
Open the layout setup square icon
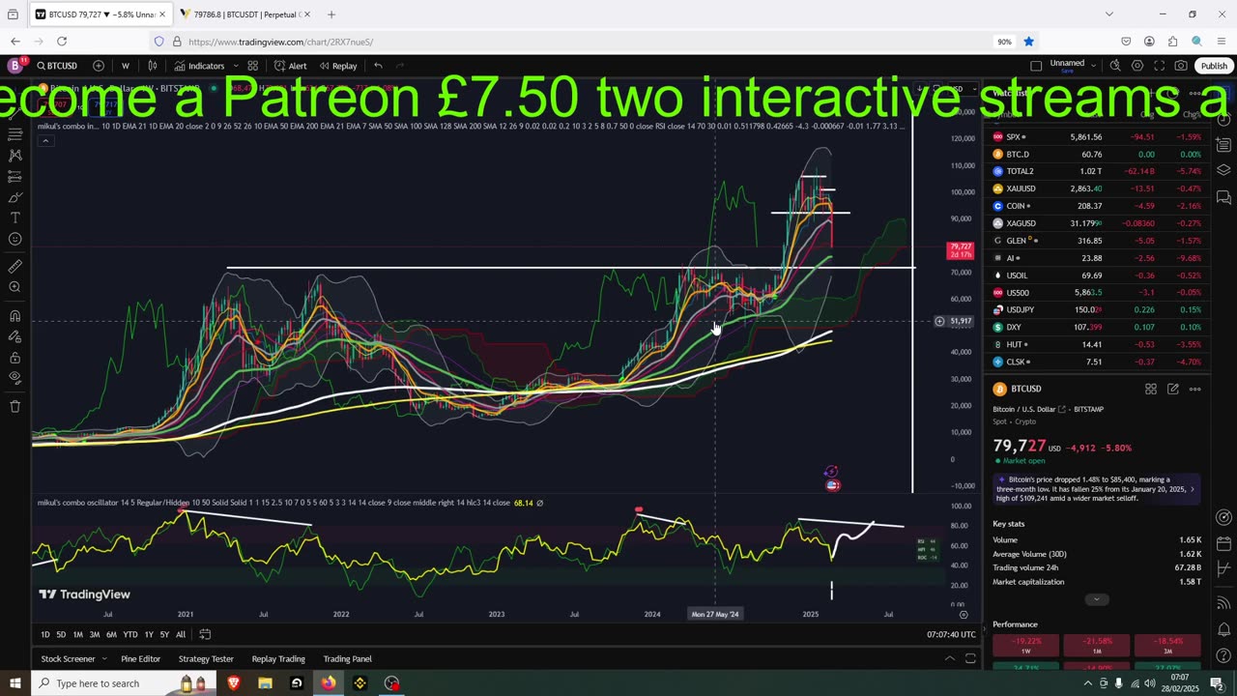pos(1036,66)
